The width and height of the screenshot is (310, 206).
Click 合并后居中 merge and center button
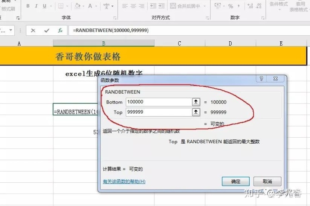pos(185,6)
